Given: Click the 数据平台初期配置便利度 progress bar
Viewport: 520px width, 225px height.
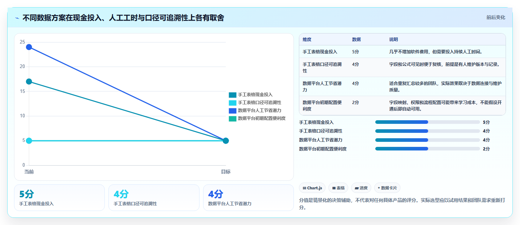Looking at the screenshot, I should [427, 149].
